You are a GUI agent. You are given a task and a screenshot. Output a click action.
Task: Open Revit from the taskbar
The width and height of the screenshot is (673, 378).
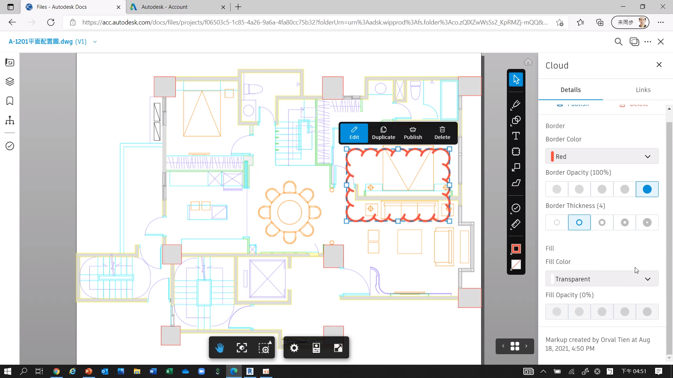250,371
